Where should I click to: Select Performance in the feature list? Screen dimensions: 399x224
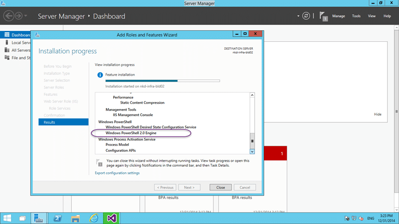pos(123,97)
